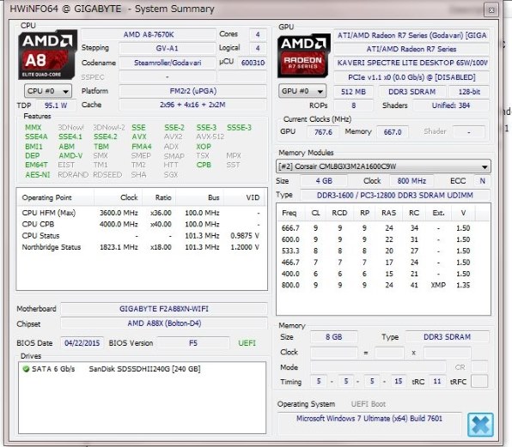Click the total memory size 8 GB field
The image size is (512, 447).
coord(333,337)
